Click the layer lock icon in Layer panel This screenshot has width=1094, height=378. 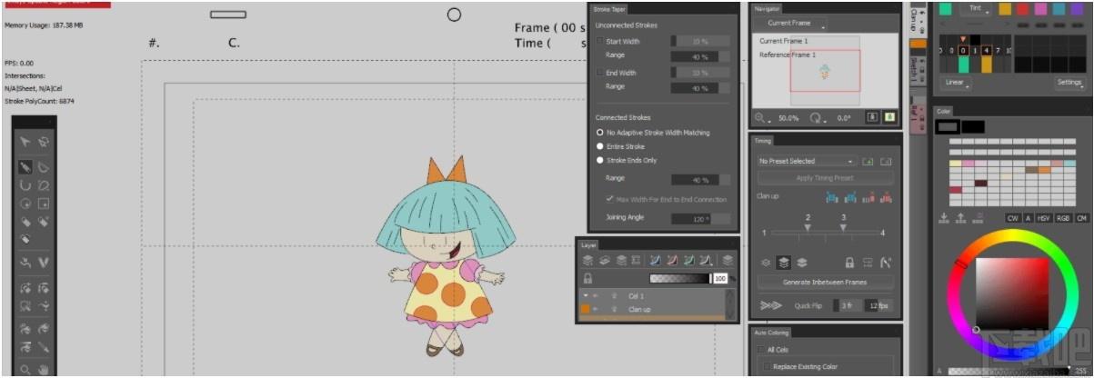[587, 278]
